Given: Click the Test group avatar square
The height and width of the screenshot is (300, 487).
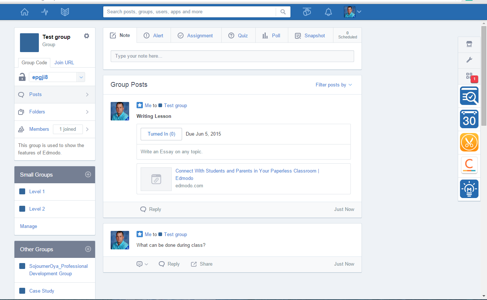Looking at the screenshot, I should (29, 42).
